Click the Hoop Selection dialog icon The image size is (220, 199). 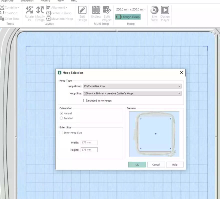click(59, 72)
